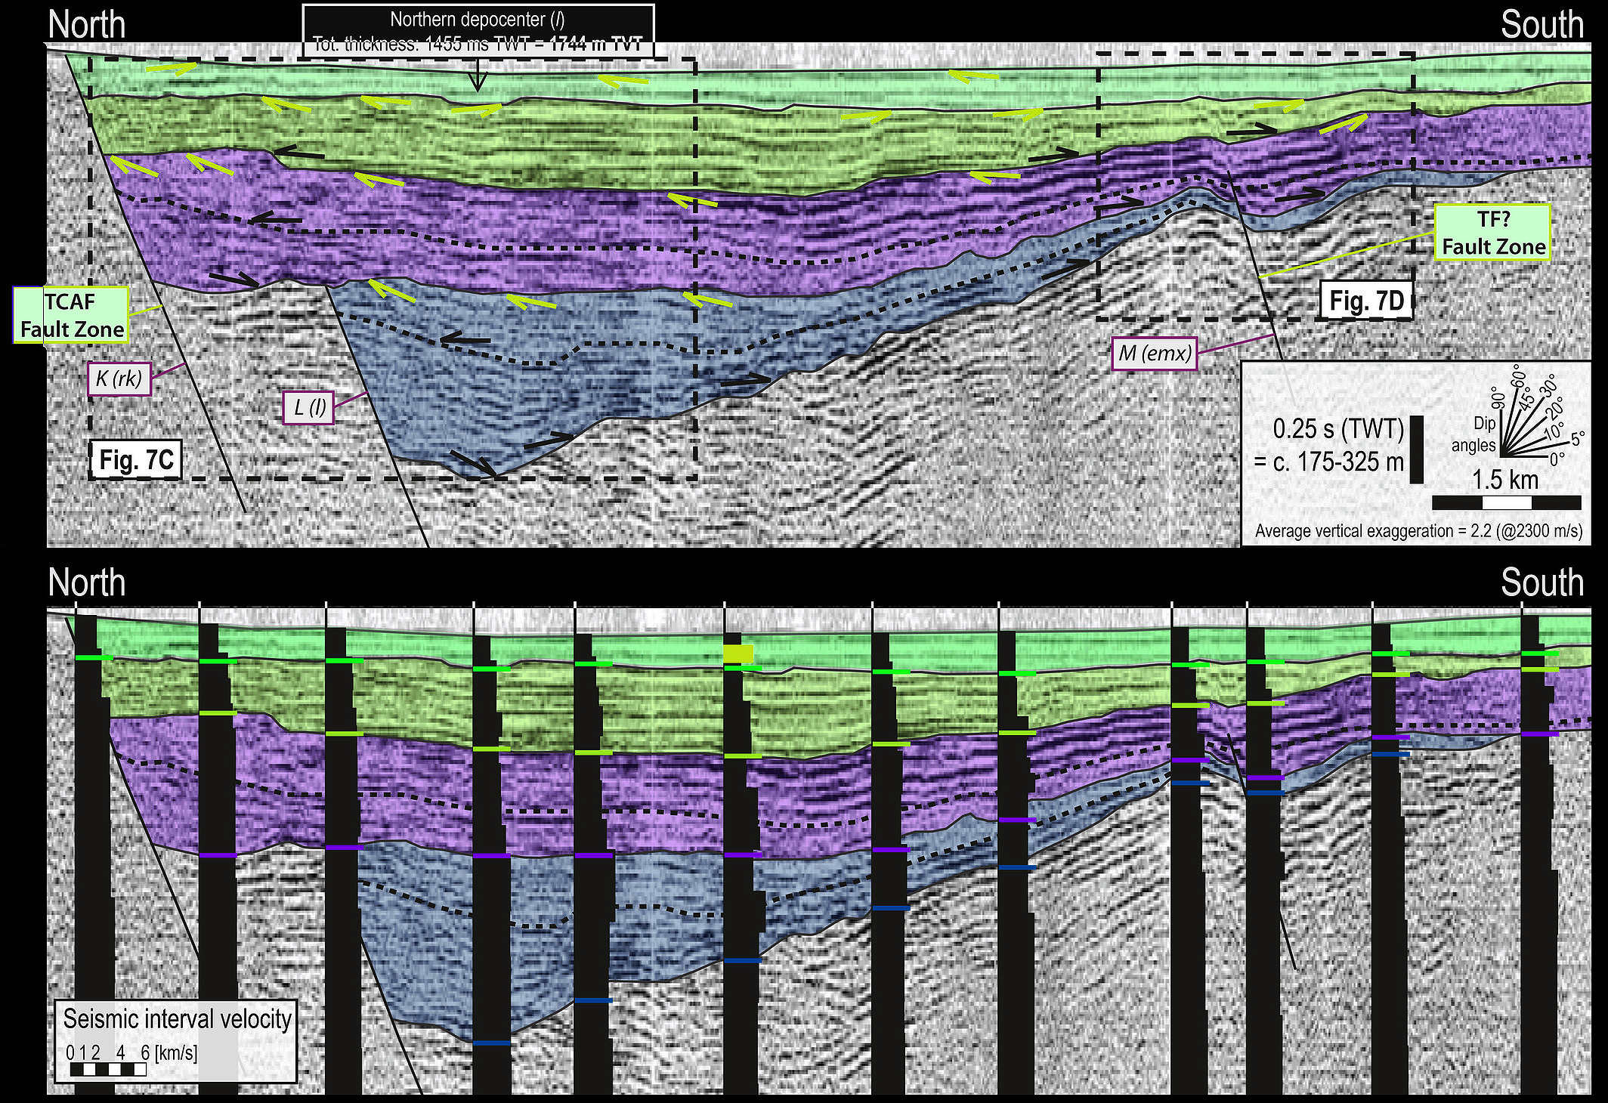This screenshot has width=1608, height=1103.
Task: Click the 'Dip angles' caption text
Action: tap(1473, 434)
